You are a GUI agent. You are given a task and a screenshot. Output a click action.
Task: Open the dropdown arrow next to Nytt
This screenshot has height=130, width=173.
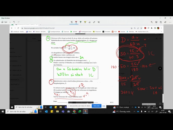[x=10, y=22]
